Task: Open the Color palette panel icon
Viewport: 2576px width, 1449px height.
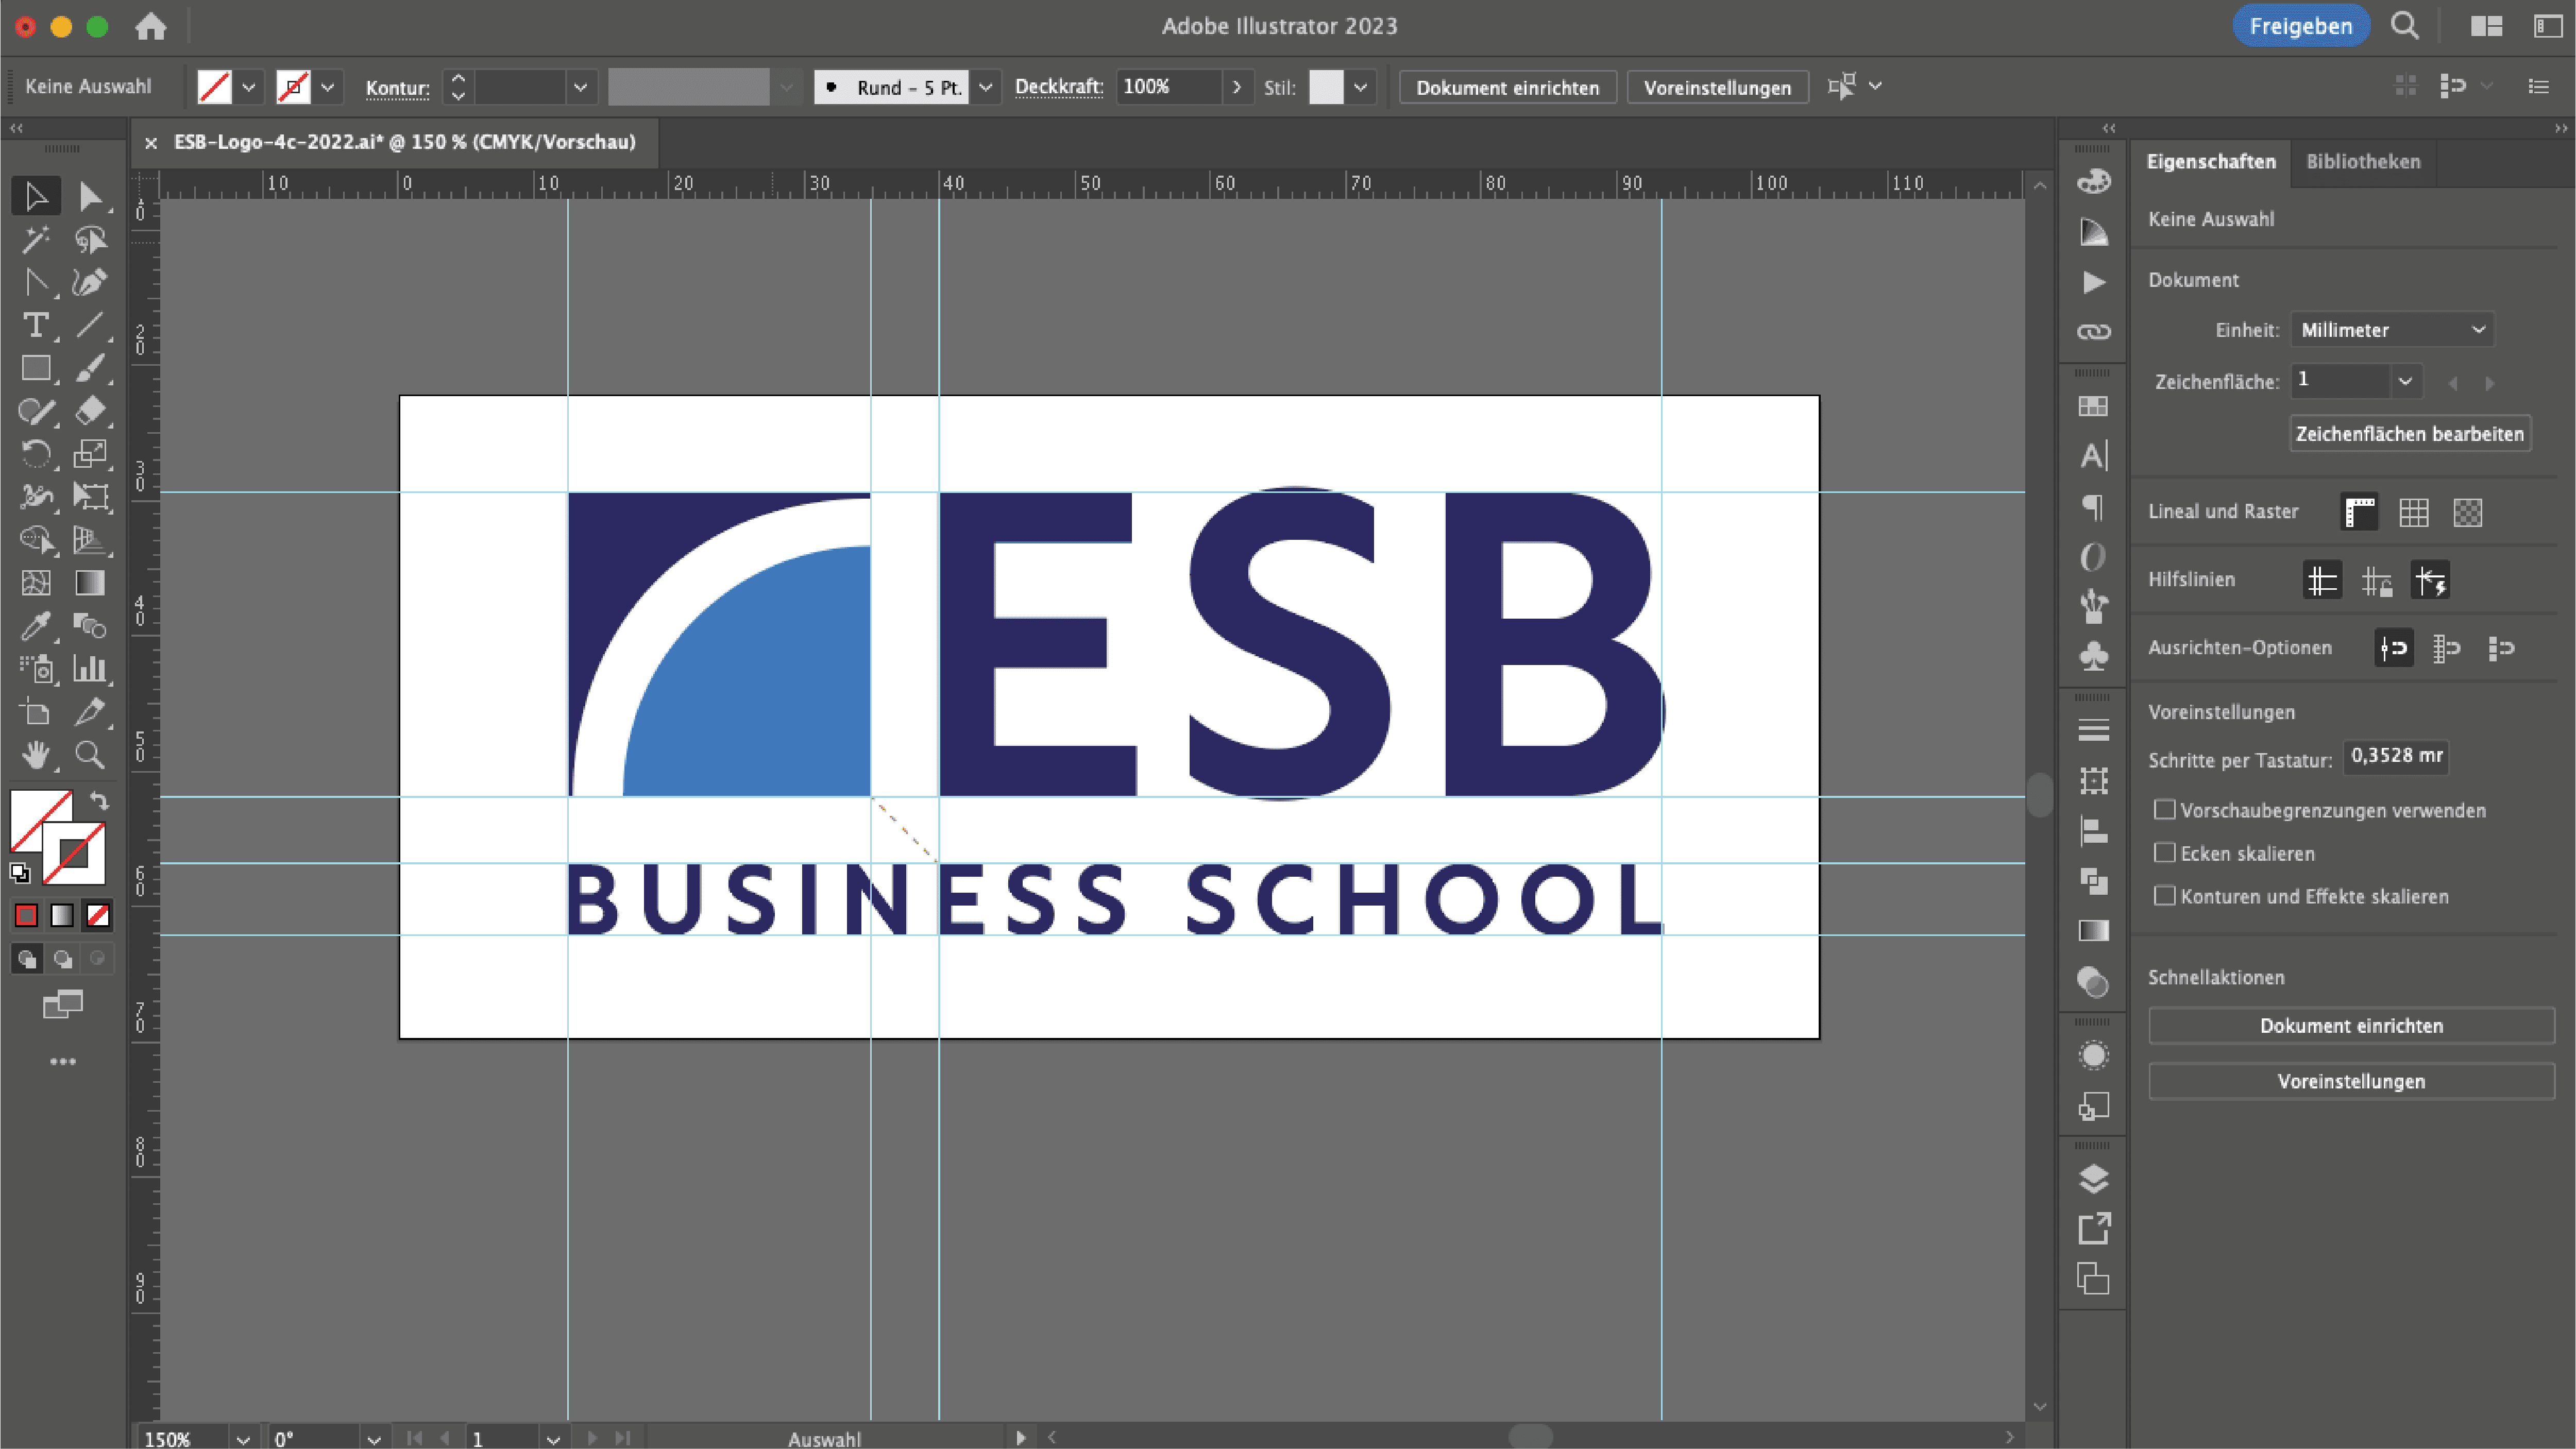Action: pyautogui.click(x=2093, y=181)
